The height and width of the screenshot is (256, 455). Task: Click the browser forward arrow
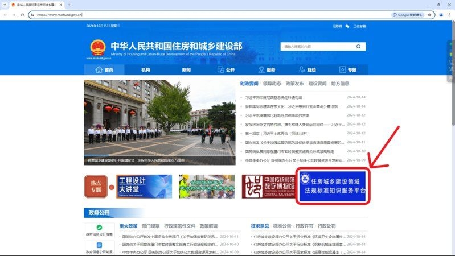click(x=14, y=15)
